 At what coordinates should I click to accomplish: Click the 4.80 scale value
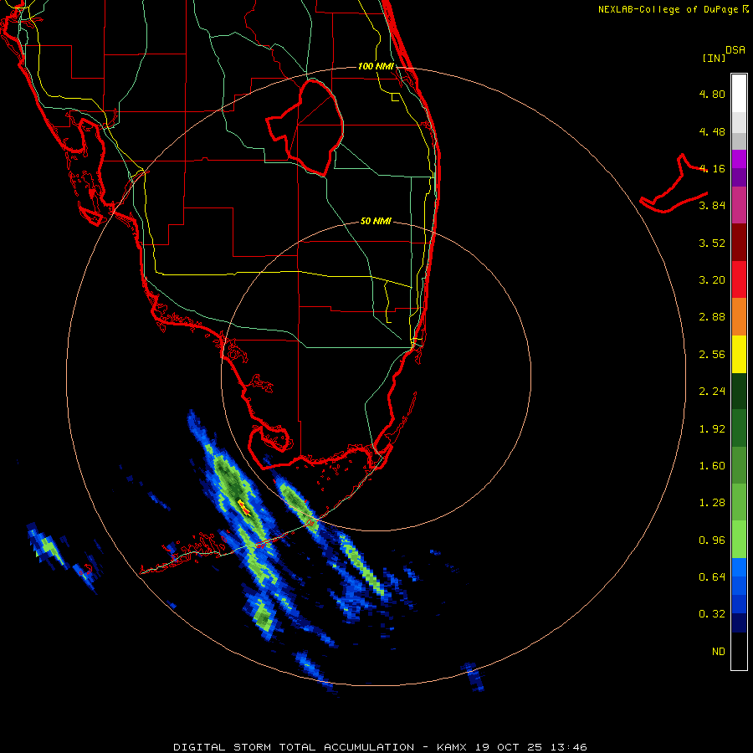[x=712, y=94]
